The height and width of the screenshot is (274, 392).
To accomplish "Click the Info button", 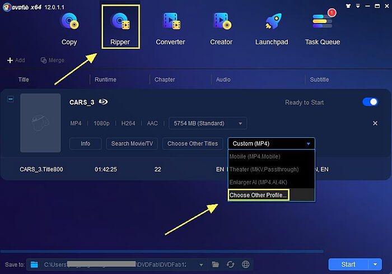I will tap(86, 143).
